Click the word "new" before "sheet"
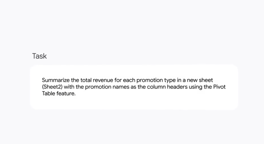Viewport: 264px width, 144px height. click(x=196, y=80)
